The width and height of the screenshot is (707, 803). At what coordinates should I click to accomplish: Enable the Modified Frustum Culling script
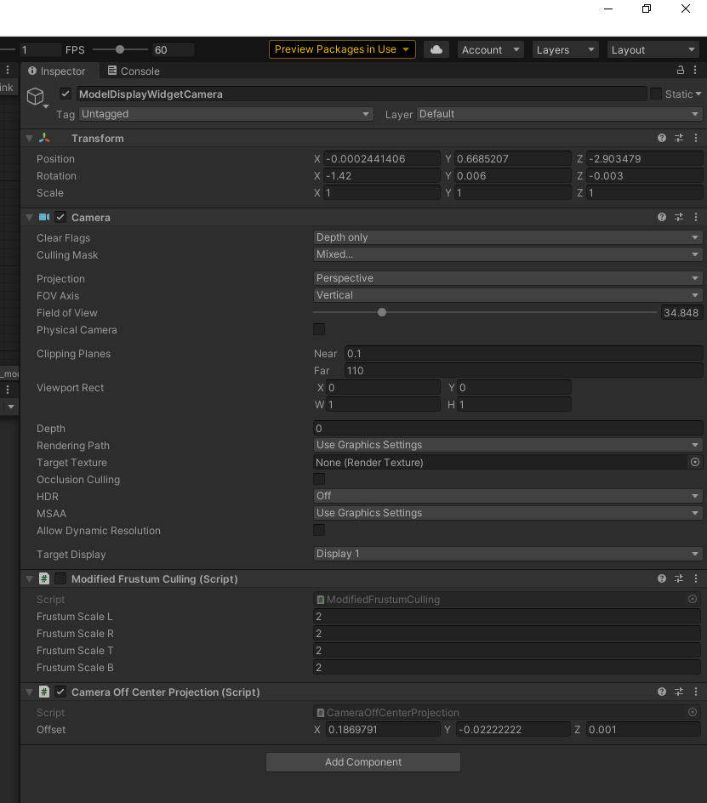(x=60, y=578)
